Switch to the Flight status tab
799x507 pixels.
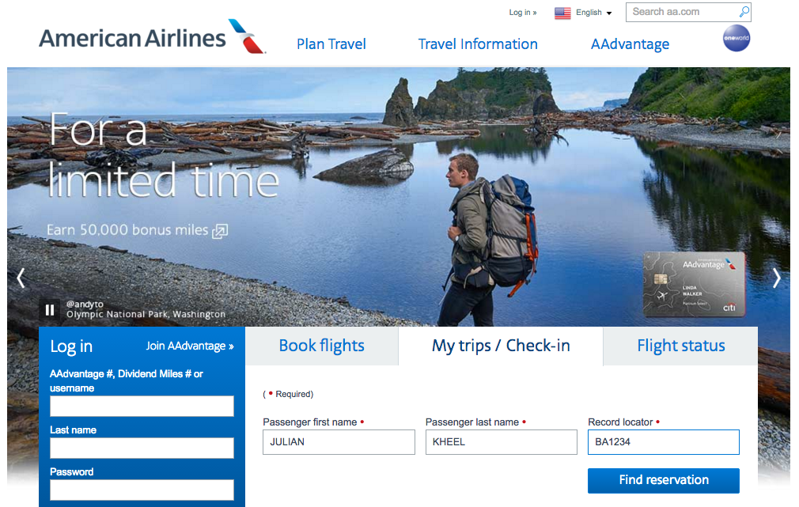[680, 346]
